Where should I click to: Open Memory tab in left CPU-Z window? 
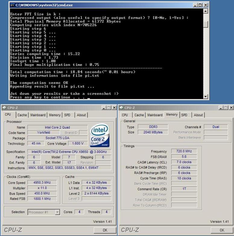point(55,115)
